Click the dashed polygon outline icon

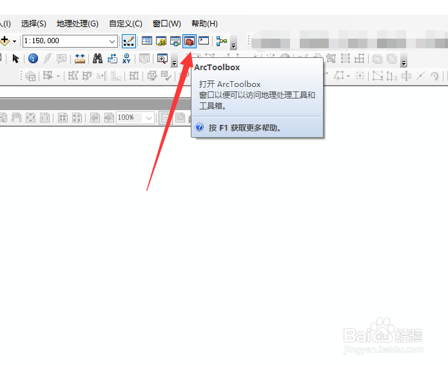378,59
